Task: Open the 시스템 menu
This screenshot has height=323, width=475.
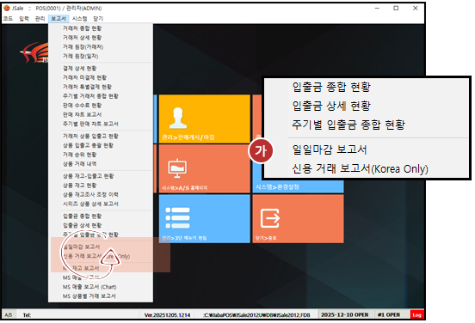Action: [80, 18]
